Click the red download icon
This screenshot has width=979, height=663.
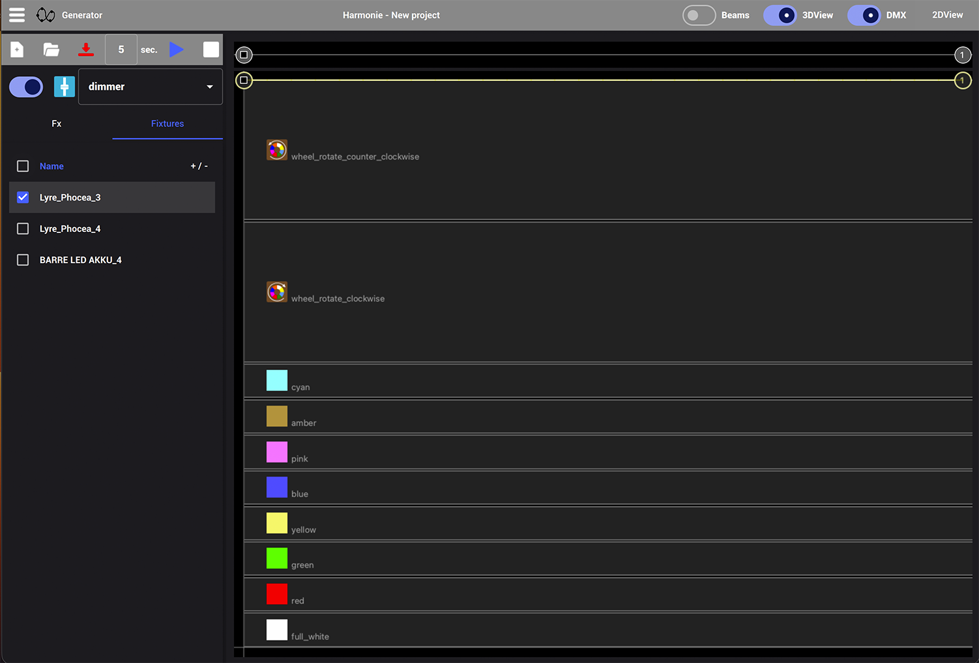(x=85, y=49)
